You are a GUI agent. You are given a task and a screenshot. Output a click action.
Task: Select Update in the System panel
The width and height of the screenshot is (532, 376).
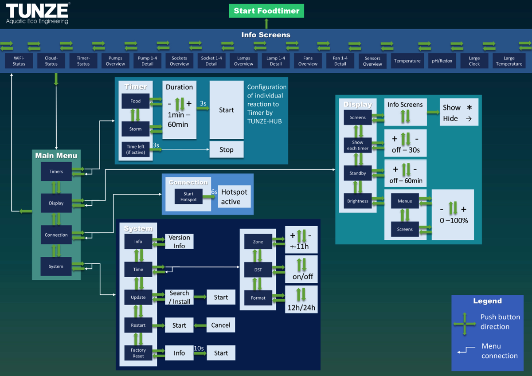(138, 297)
